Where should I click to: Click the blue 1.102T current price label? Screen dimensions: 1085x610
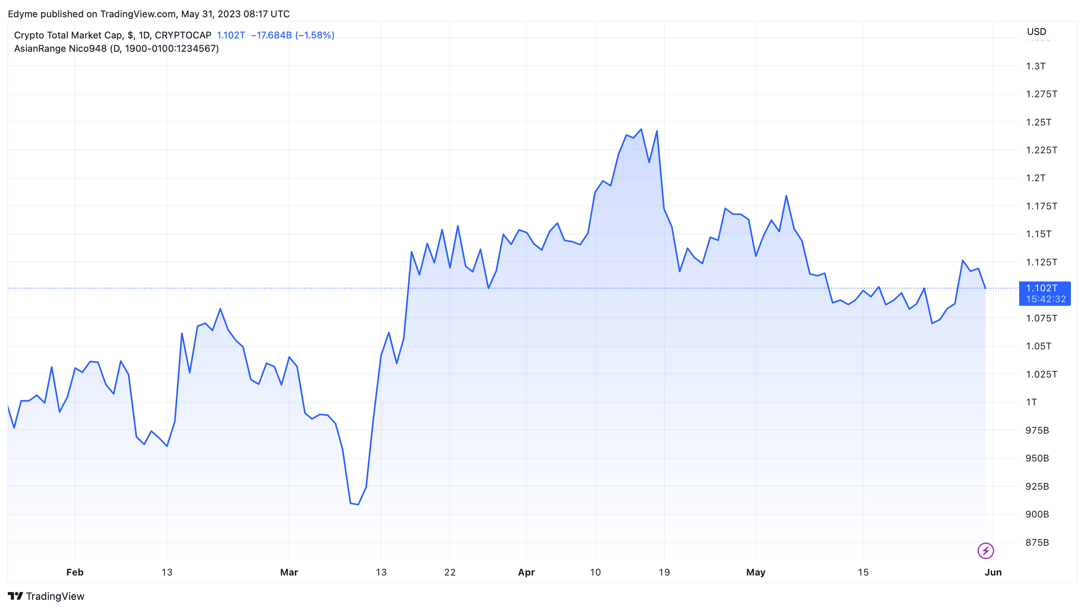click(x=1045, y=293)
